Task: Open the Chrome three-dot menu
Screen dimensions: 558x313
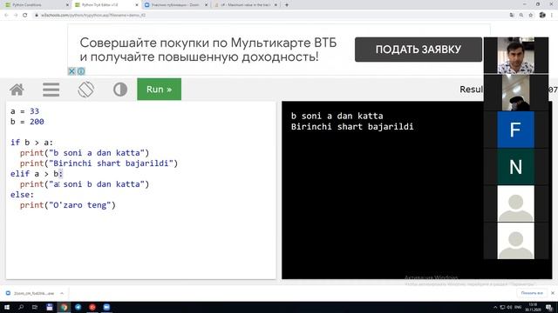Action: 553,16
